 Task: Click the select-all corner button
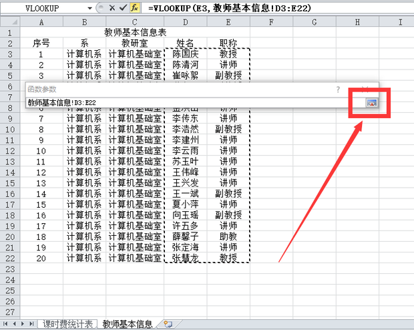pyautogui.click(x=10, y=21)
